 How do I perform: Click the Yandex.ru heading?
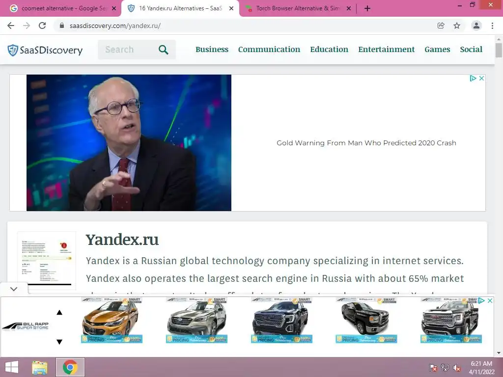(122, 240)
